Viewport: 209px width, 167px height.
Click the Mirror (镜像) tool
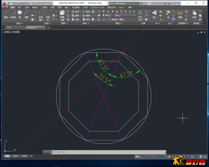86,16
